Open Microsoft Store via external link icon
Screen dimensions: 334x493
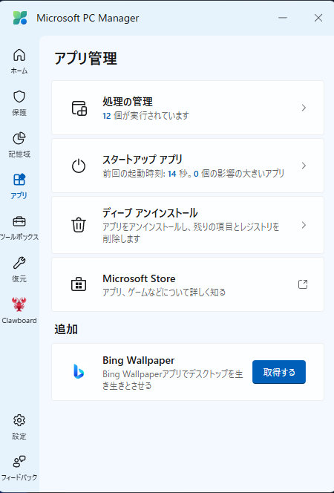tap(303, 284)
